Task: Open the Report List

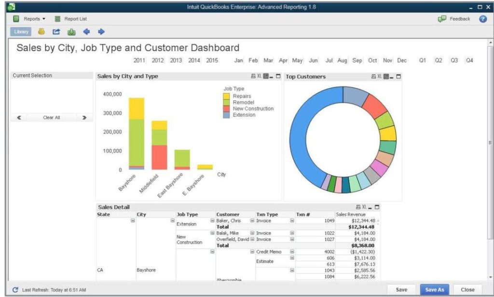Action: click(x=71, y=19)
